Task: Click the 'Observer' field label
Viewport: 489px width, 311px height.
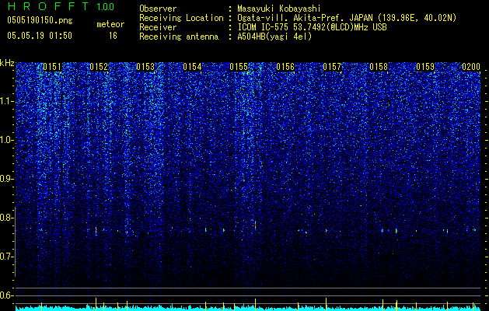Action: 158,9
